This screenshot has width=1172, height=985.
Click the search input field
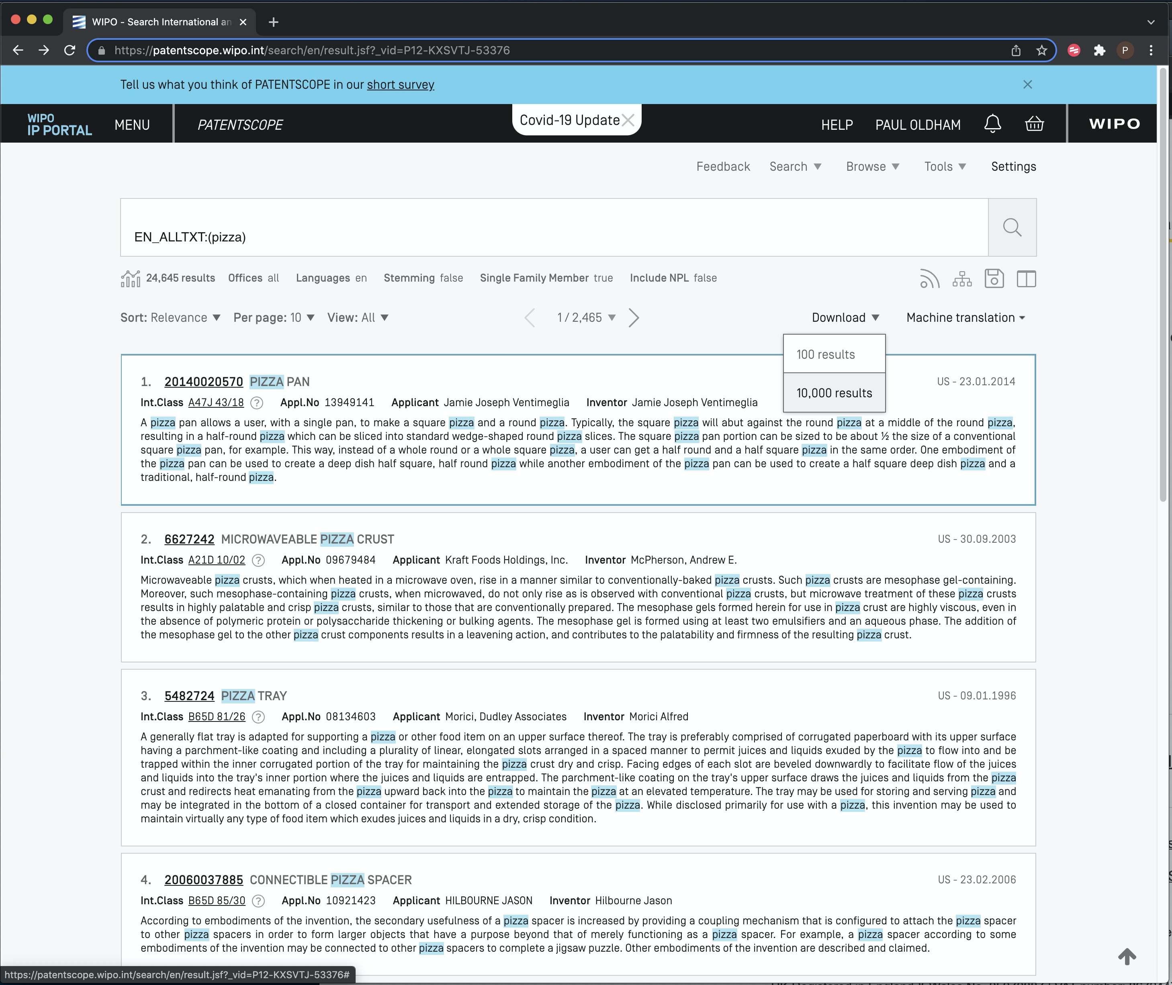(554, 237)
